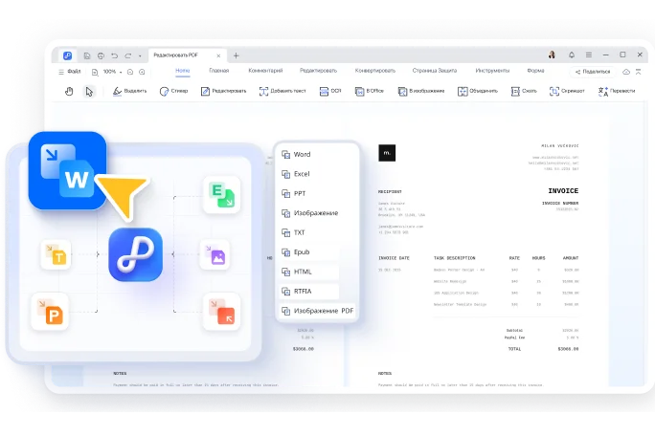Zoom out with the minus circle icon
Screen dimensions: 655x436
click(x=130, y=72)
